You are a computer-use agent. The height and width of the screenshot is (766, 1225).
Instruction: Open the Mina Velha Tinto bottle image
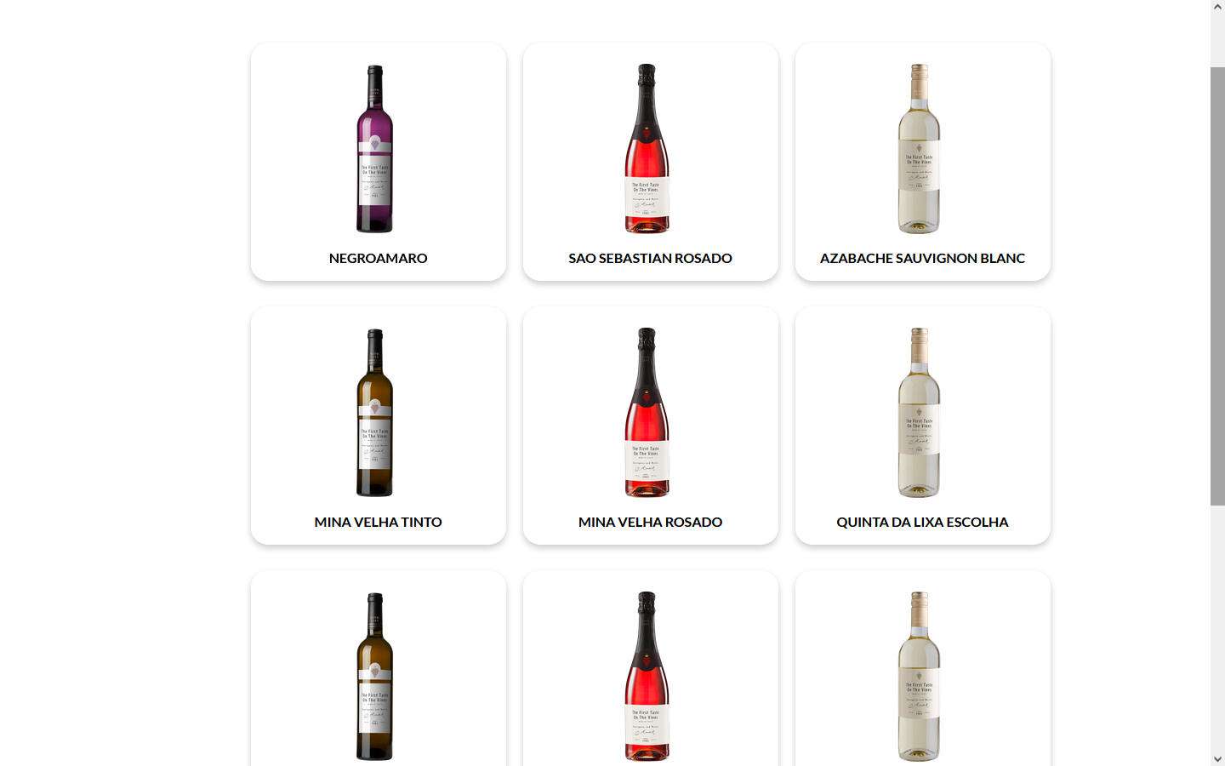[x=374, y=413]
